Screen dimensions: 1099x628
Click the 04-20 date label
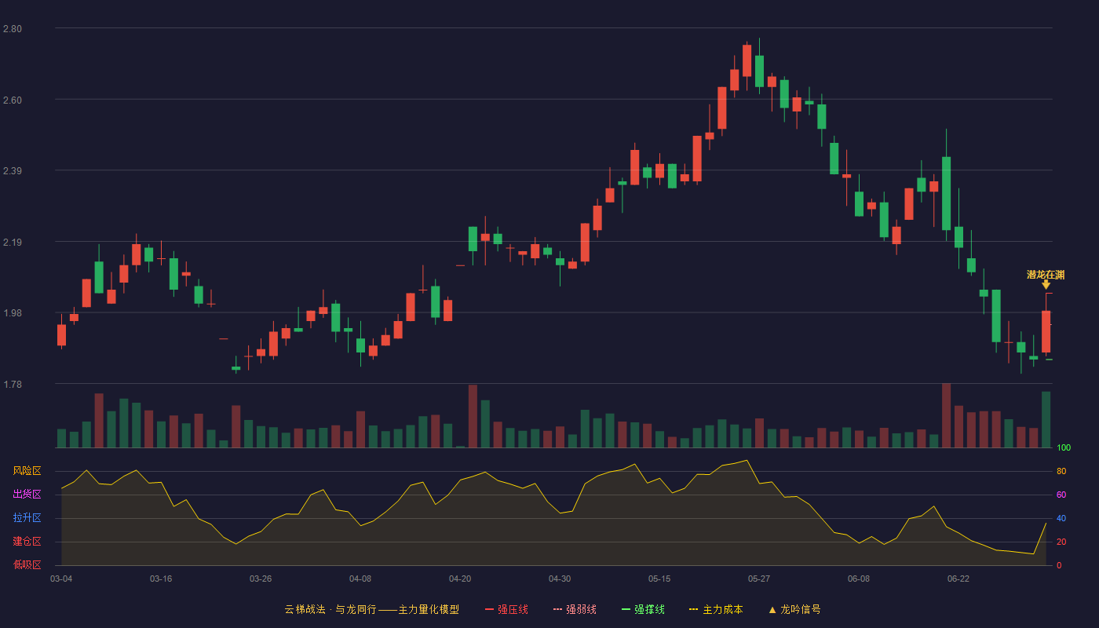(460, 579)
